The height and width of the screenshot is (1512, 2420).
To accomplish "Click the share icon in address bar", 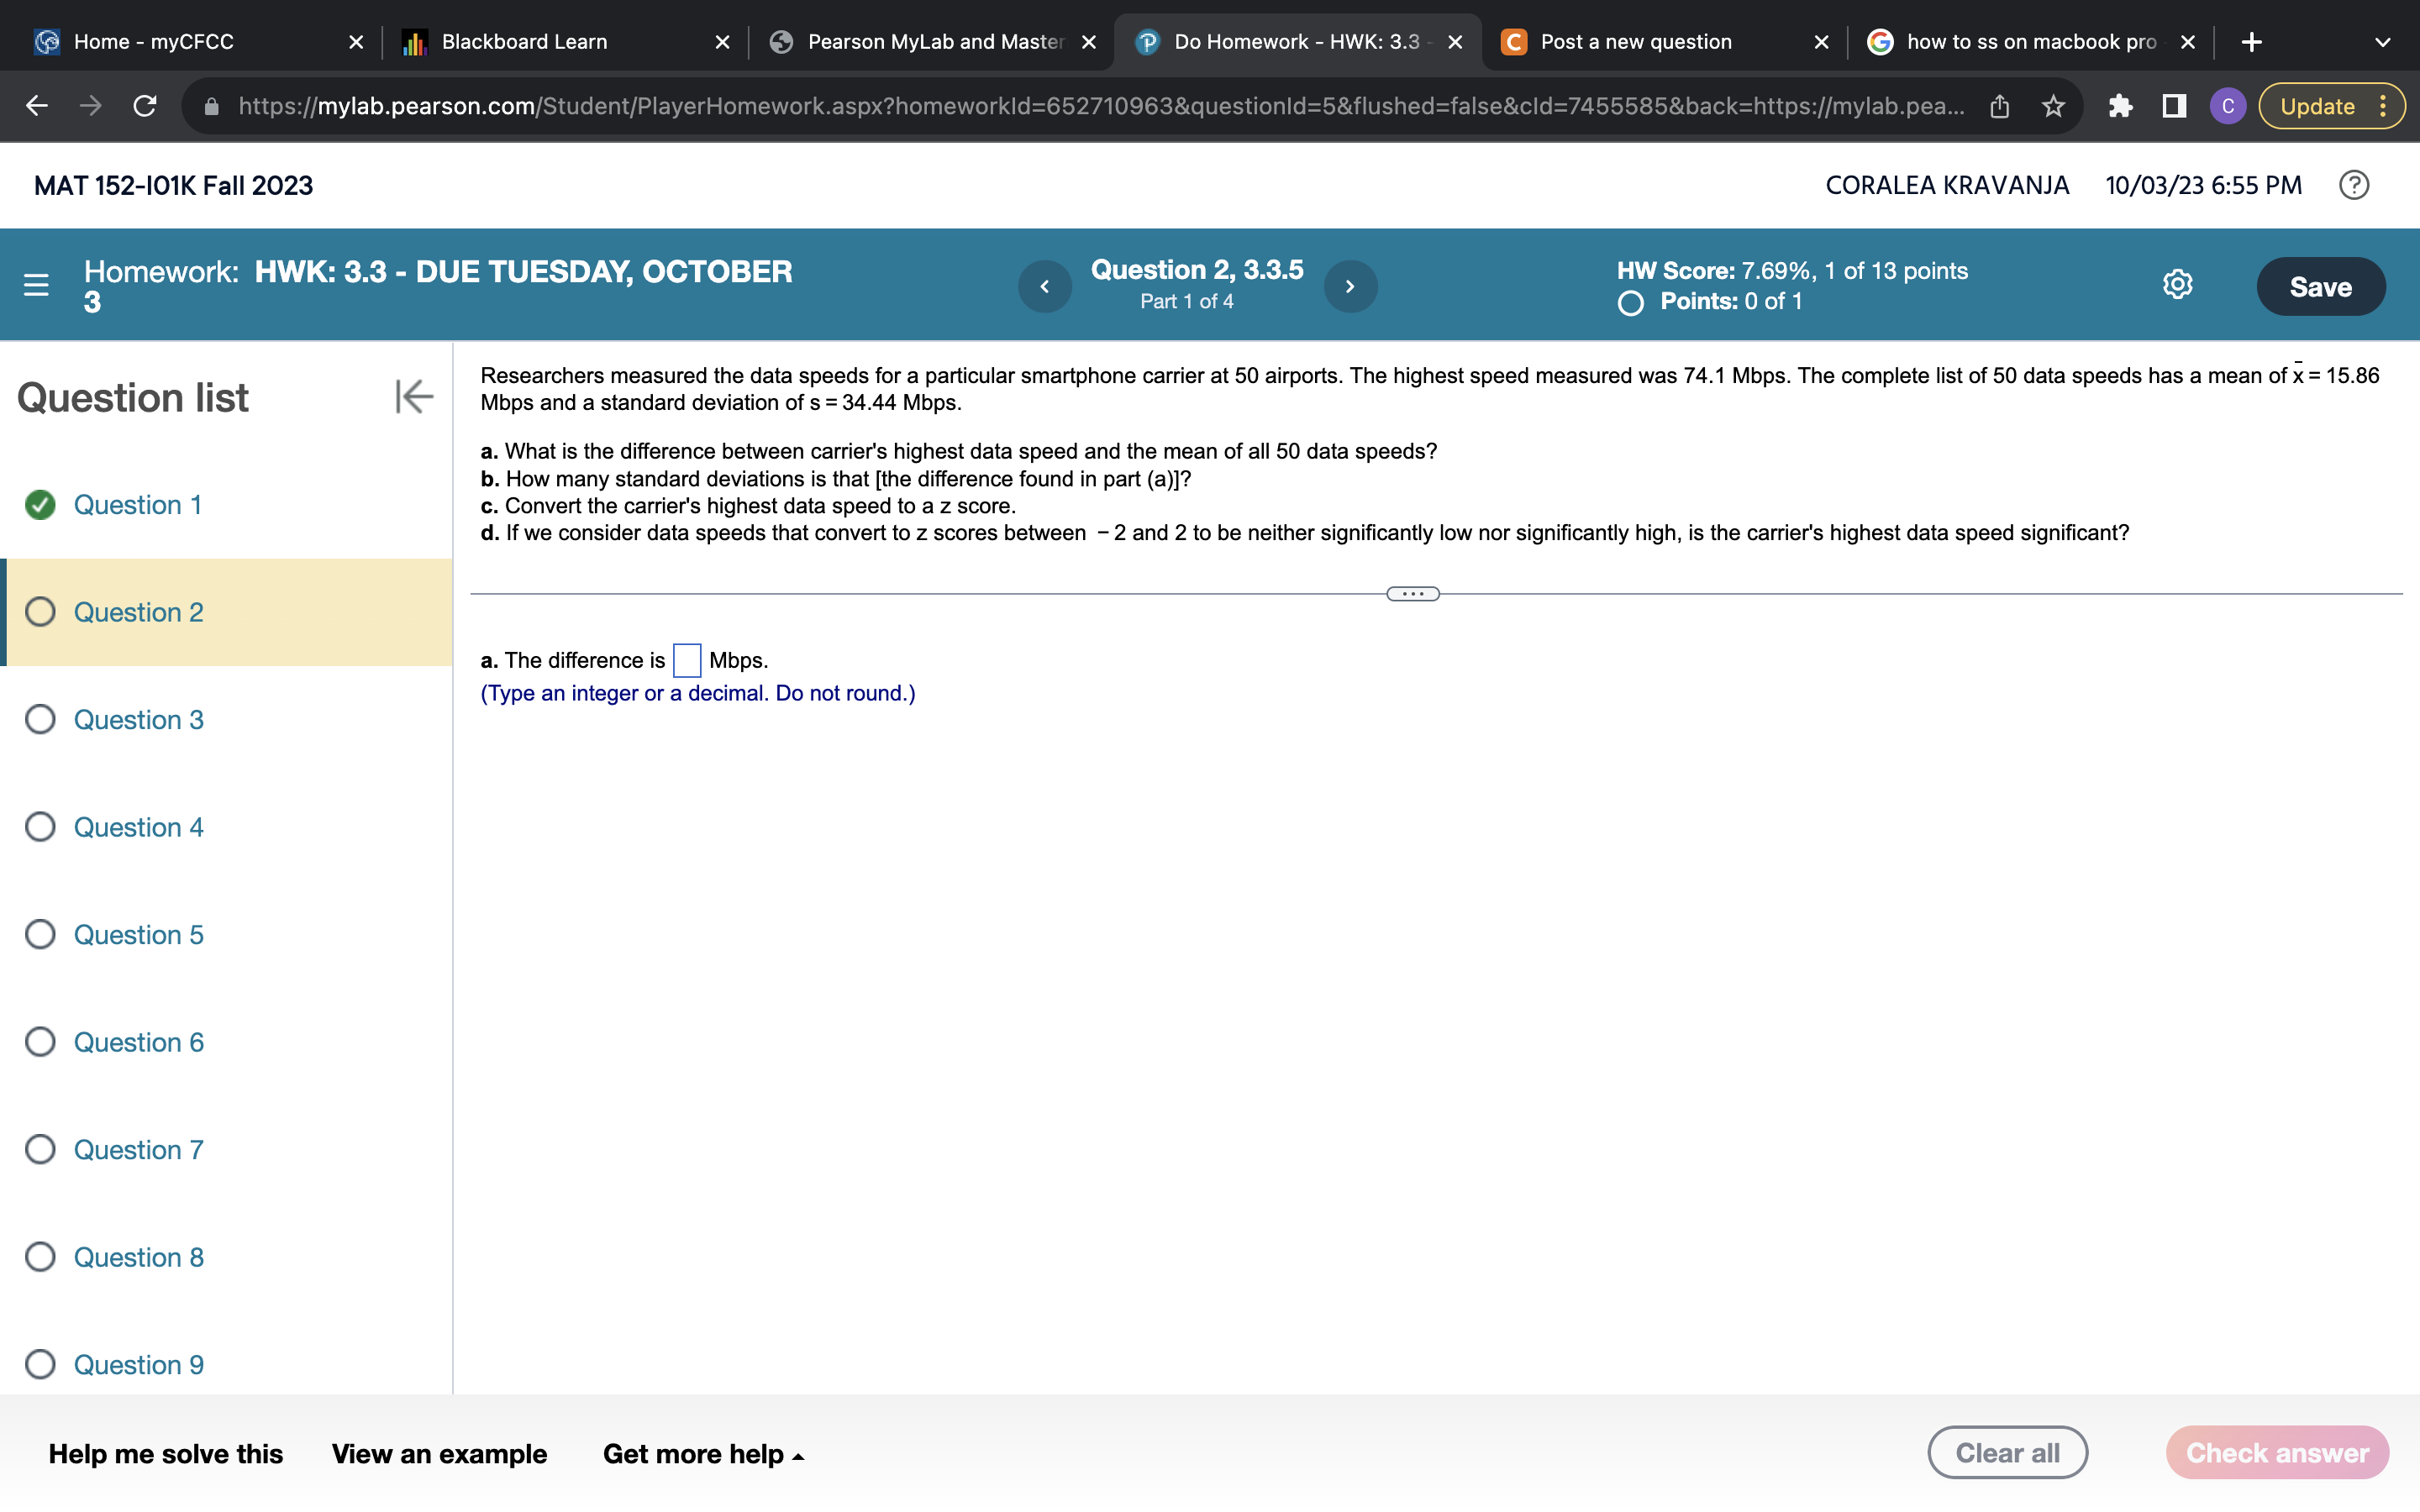I will click(2000, 105).
